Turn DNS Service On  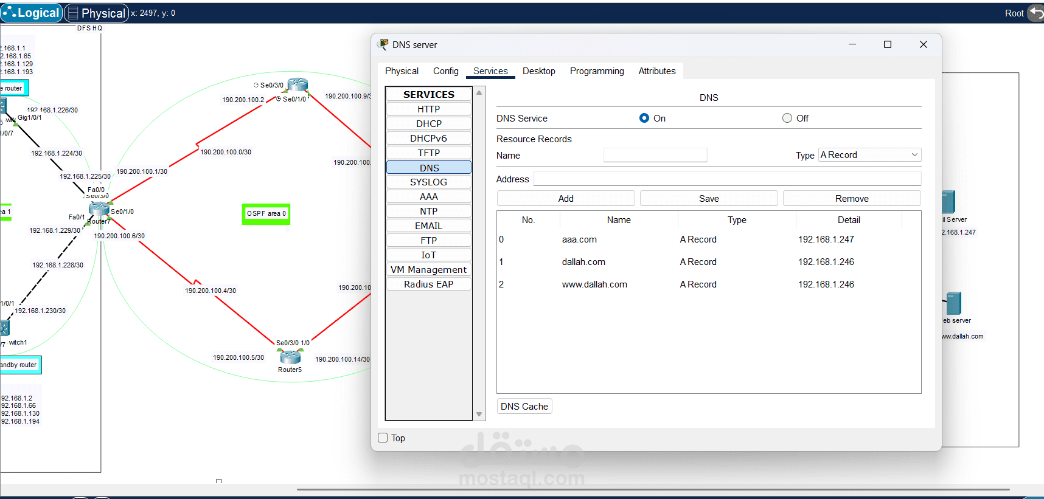coord(644,118)
